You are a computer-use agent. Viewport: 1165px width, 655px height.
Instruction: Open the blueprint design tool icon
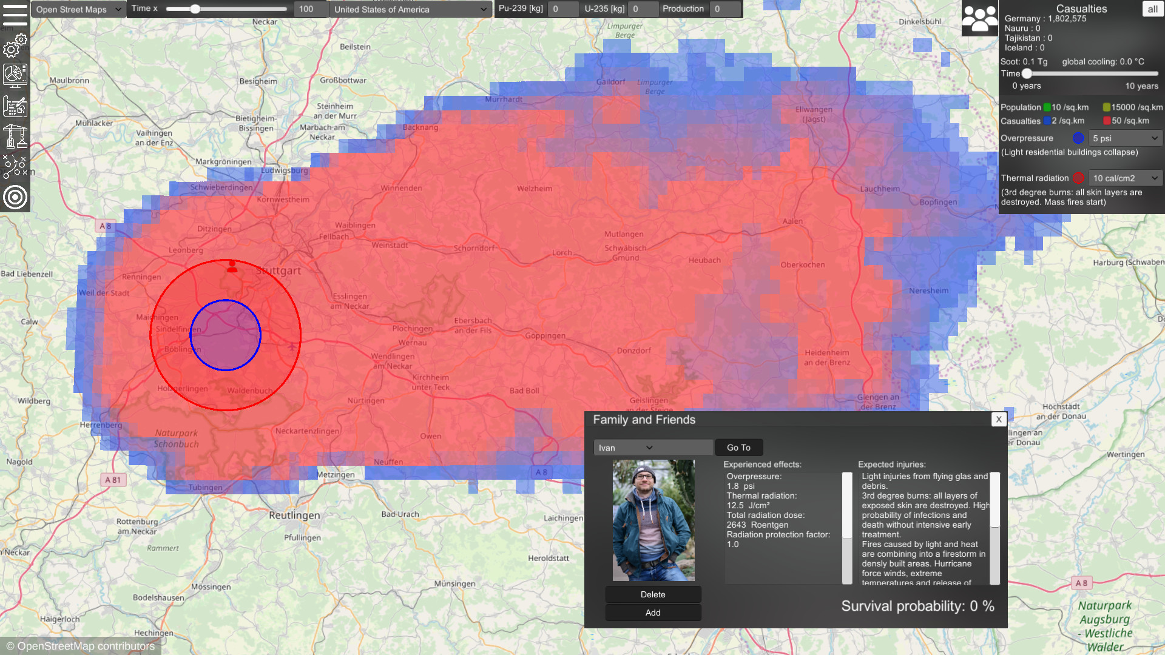15,106
